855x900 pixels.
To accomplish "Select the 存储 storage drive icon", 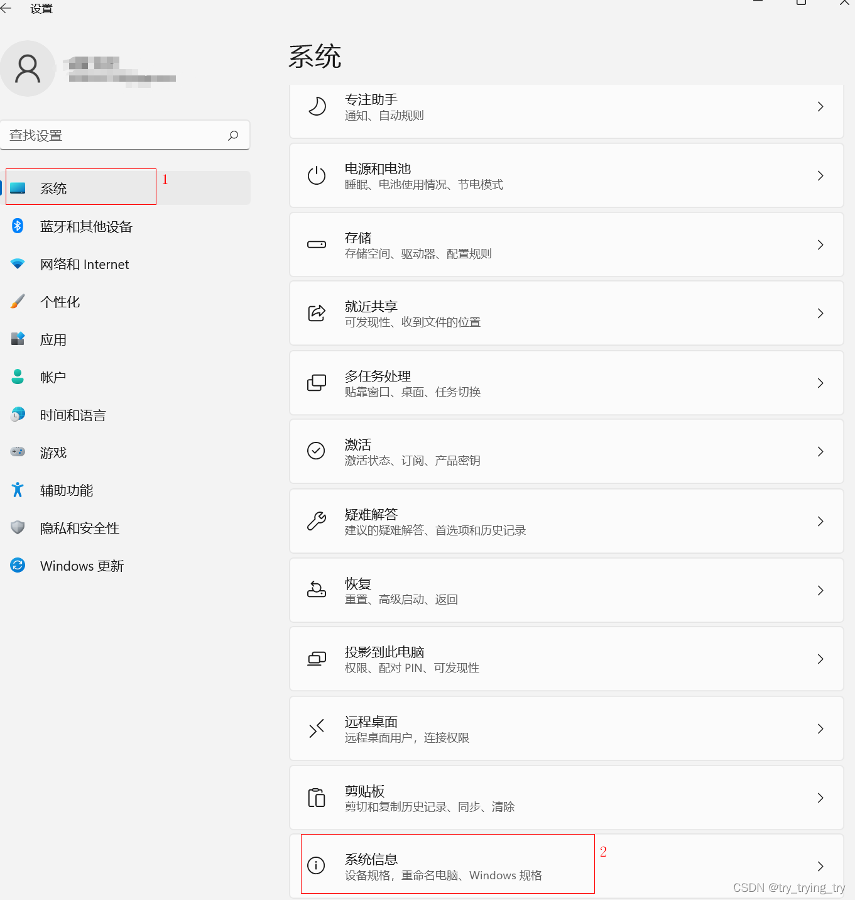I will 316,244.
